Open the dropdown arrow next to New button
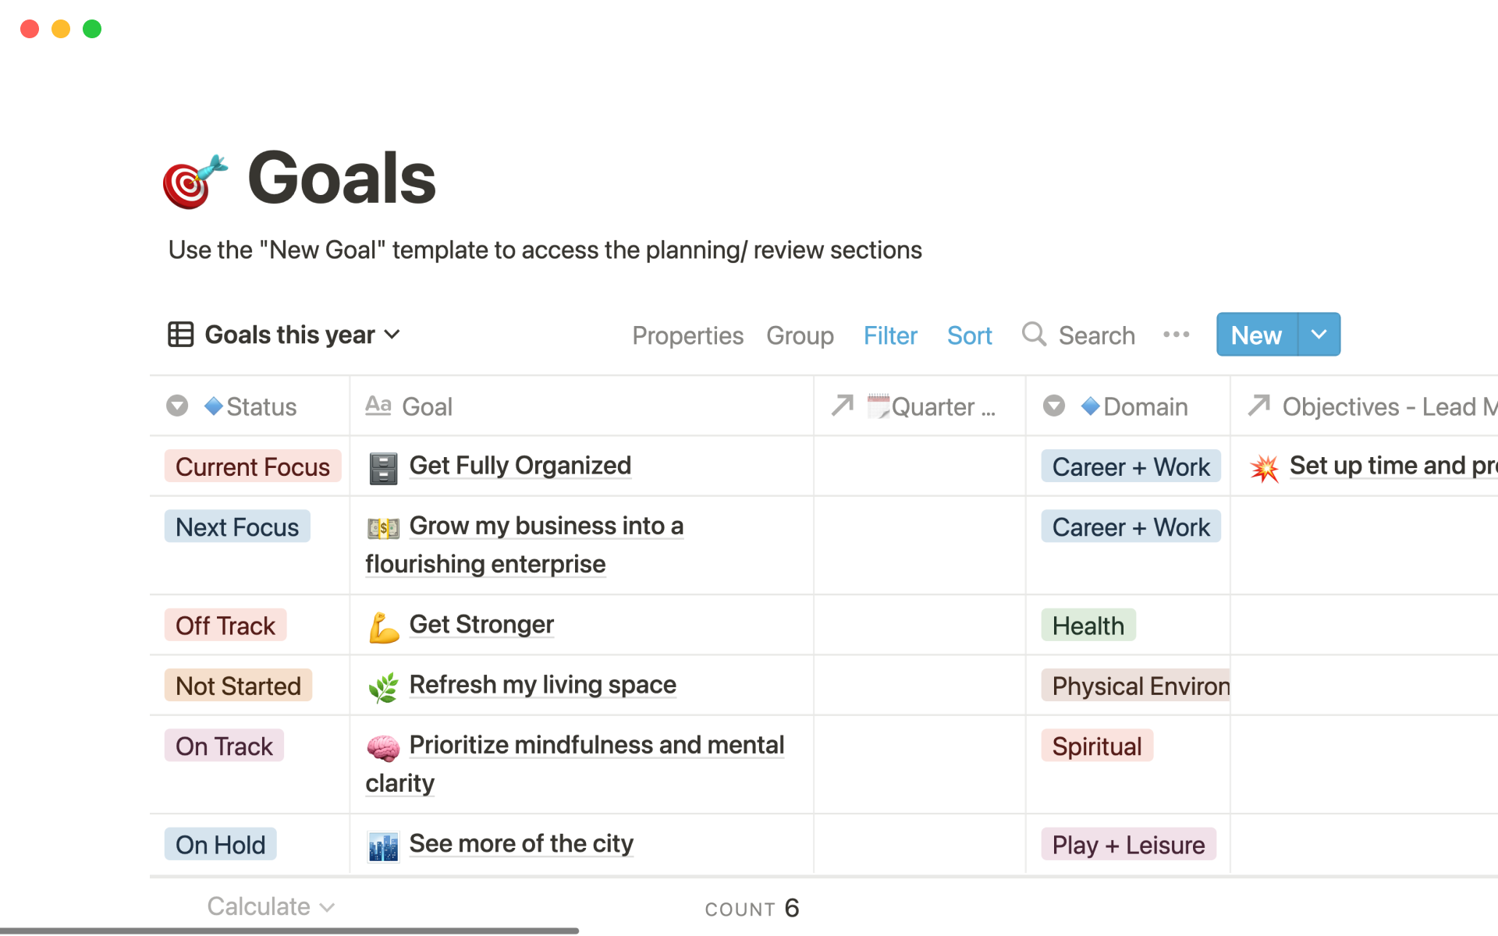 [1319, 335]
